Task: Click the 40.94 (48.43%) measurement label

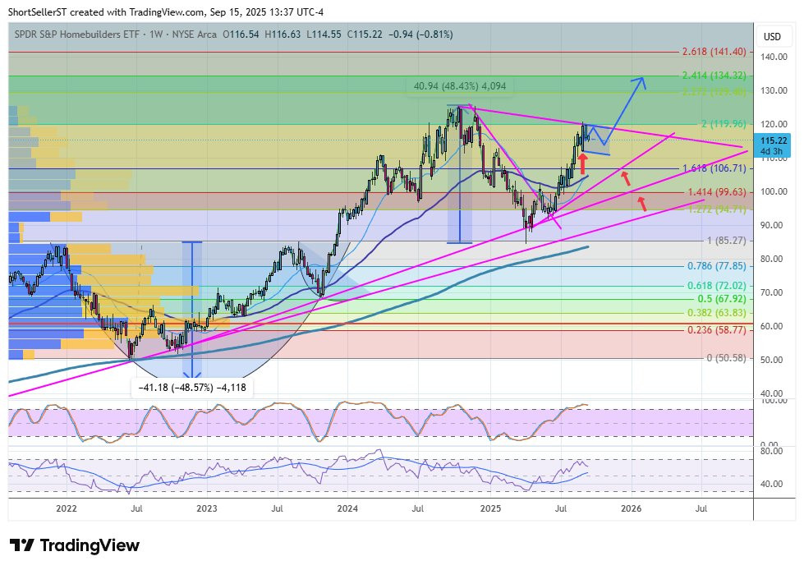Action: click(x=459, y=86)
